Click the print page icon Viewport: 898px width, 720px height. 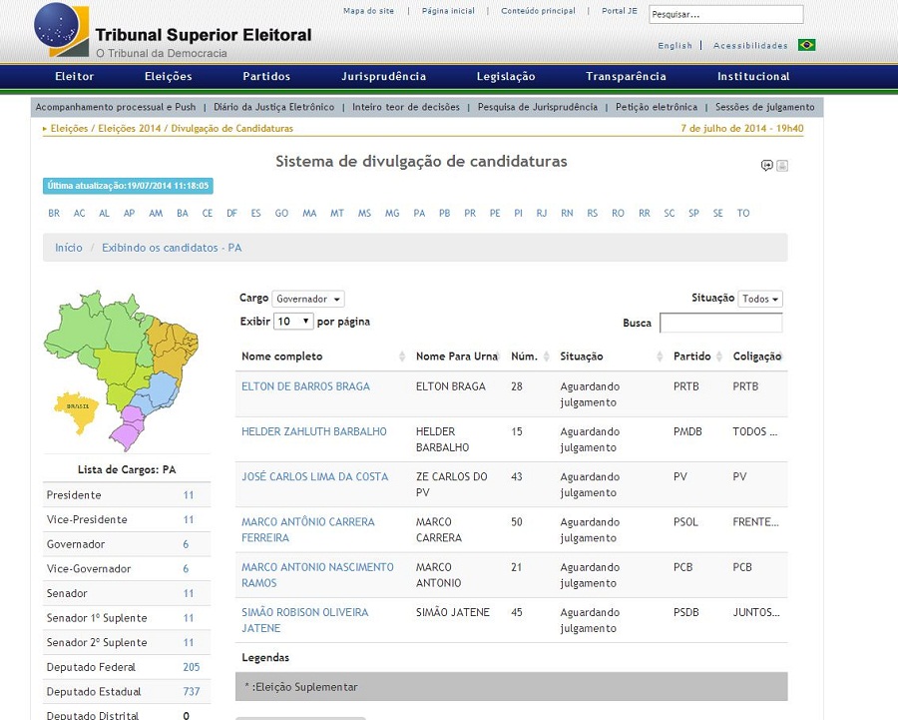click(x=782, y=166)
